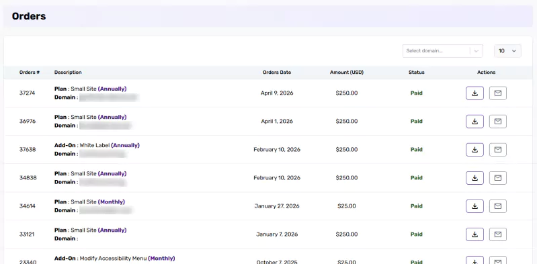Click the Orders page heading

tap(29, 16)
